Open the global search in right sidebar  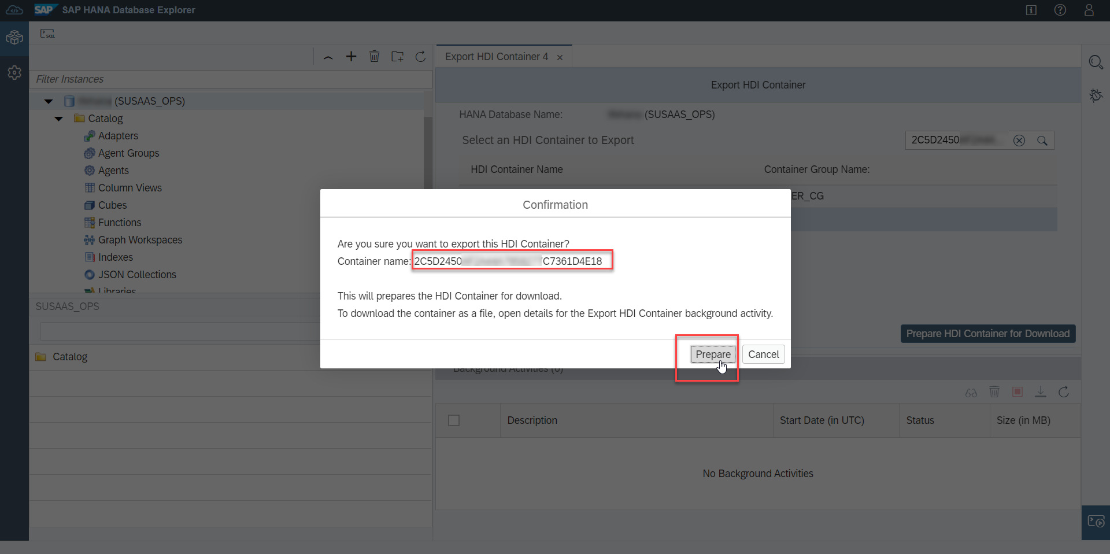point(1096,62)
